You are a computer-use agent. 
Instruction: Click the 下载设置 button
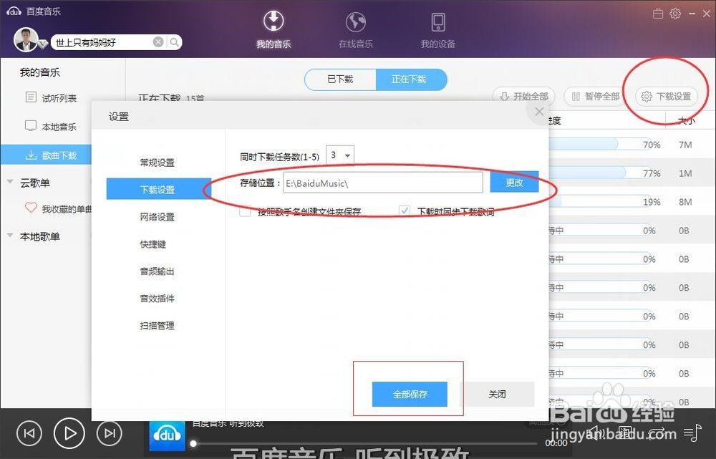(666, 97)
